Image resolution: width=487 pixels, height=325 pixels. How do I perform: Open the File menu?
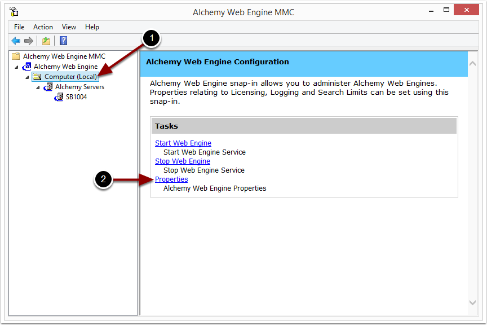click(19, 27)
